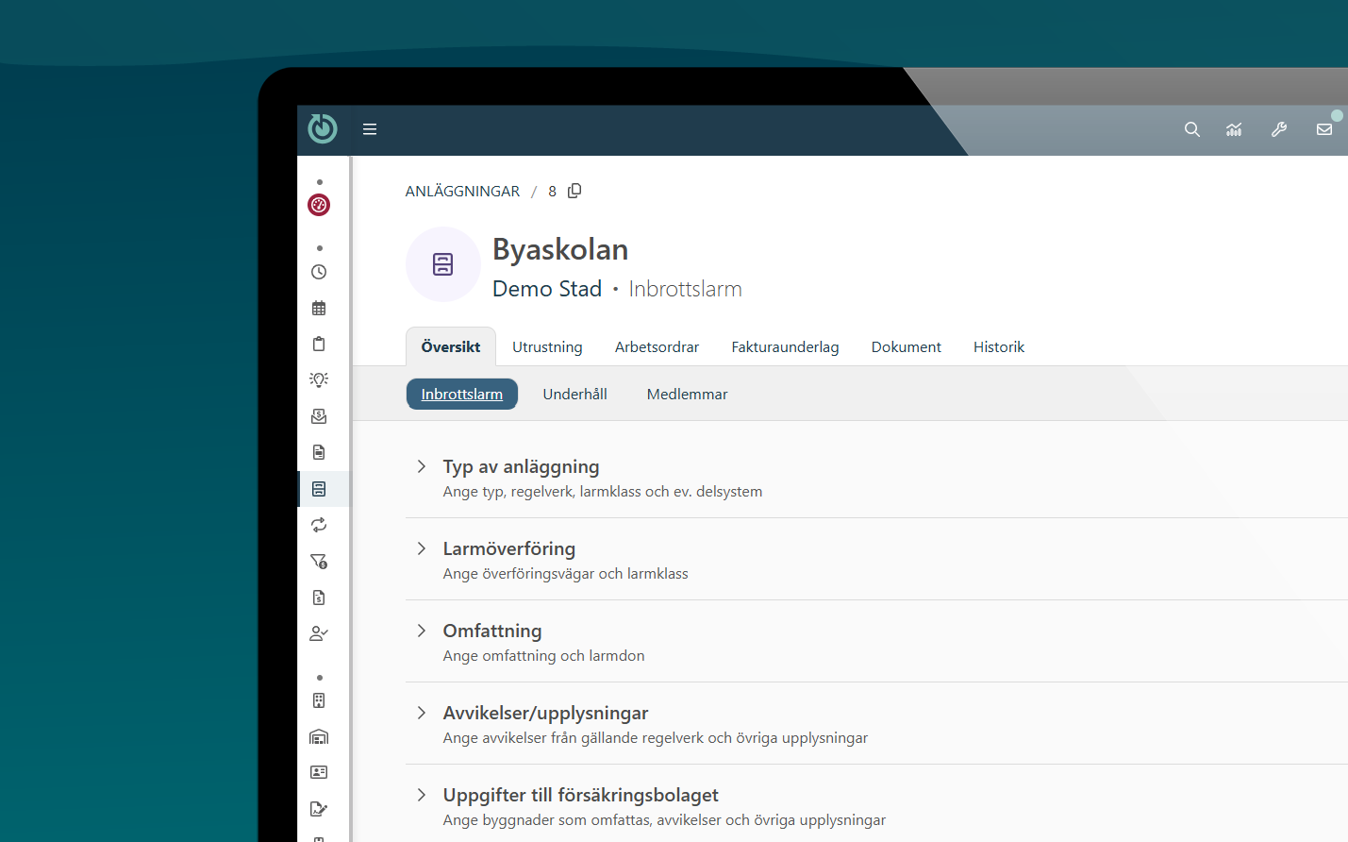This screenshot has height=842, width=1348.
Task: Open the statistics chart icon
Action: coord(1234,129)
